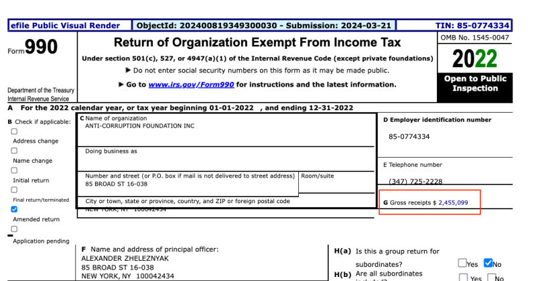Click principal officer name ALEXANDER ZHELEZNYAK

pyautogui.click(x=125, y=258)
